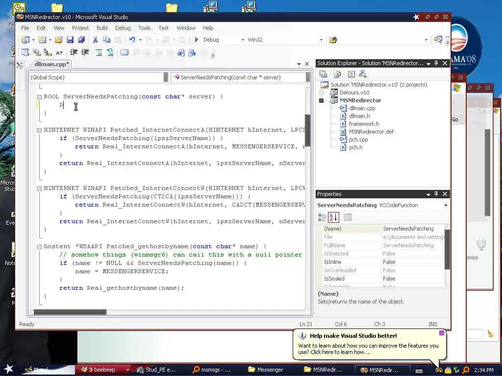Click the Property Pages icon in Properties panel

pos(348,217)
